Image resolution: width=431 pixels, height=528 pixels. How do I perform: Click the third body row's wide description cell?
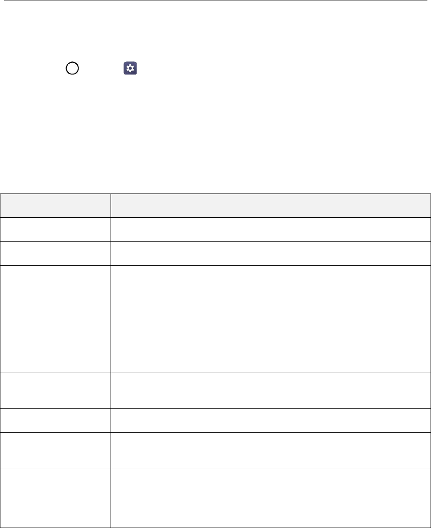coord(271,283)
